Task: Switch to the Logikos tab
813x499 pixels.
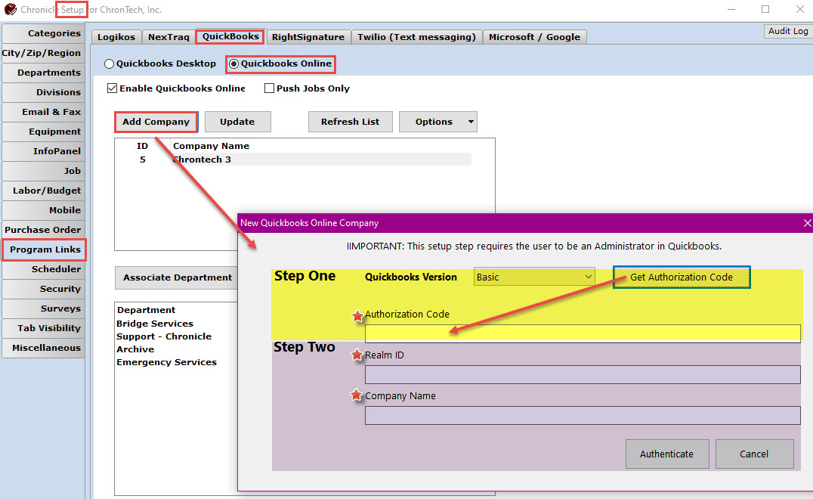Action: (116, 37)
